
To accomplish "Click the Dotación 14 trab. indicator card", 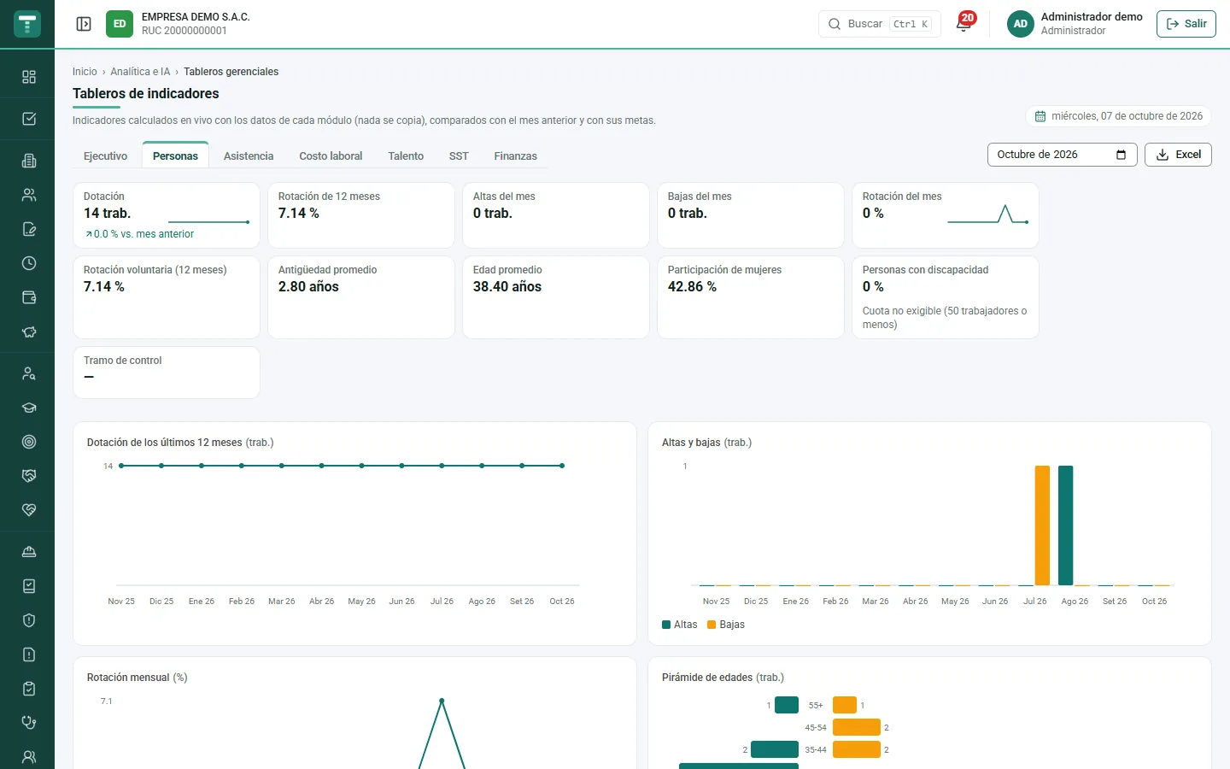I will pyautogui.click(x=167, y=215).
